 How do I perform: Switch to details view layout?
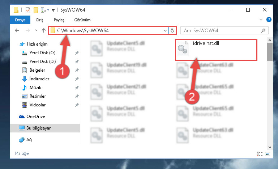(x=260, y=154)
